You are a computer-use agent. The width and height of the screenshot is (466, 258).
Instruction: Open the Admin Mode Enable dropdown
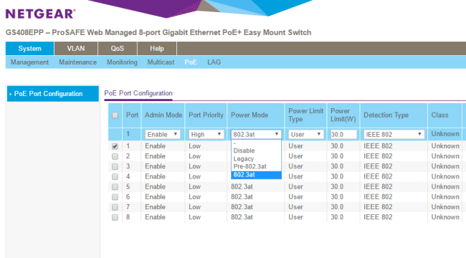163,134
